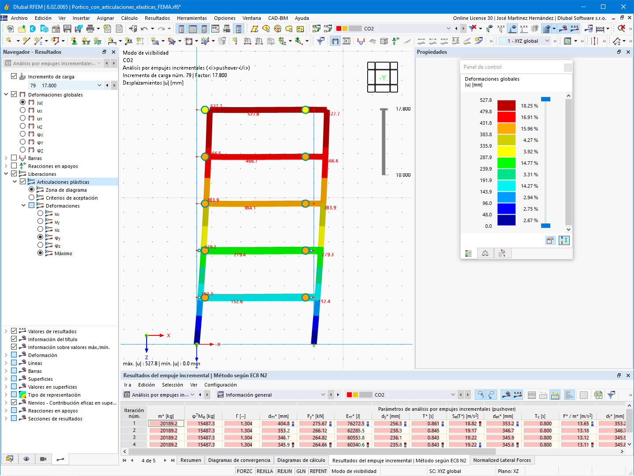Click the color legend list tab icon
This screenshot has width=634, height=476.
(468, 253)
